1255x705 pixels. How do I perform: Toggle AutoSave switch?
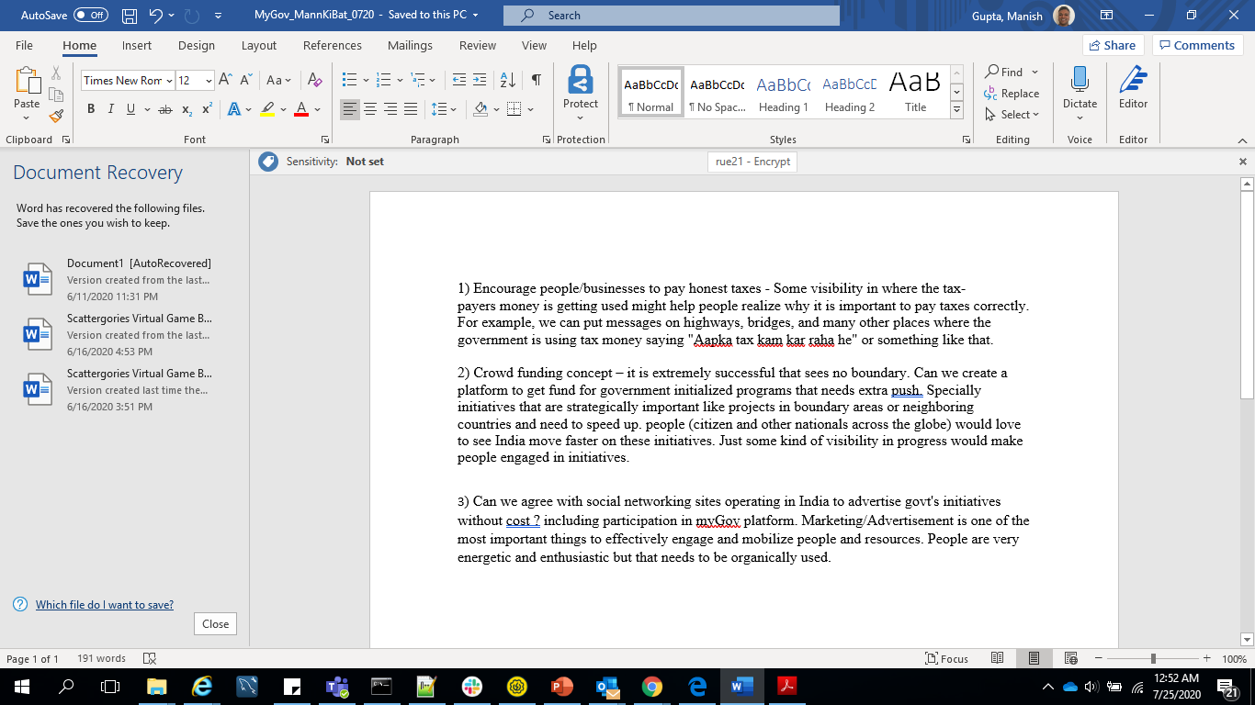90,16
